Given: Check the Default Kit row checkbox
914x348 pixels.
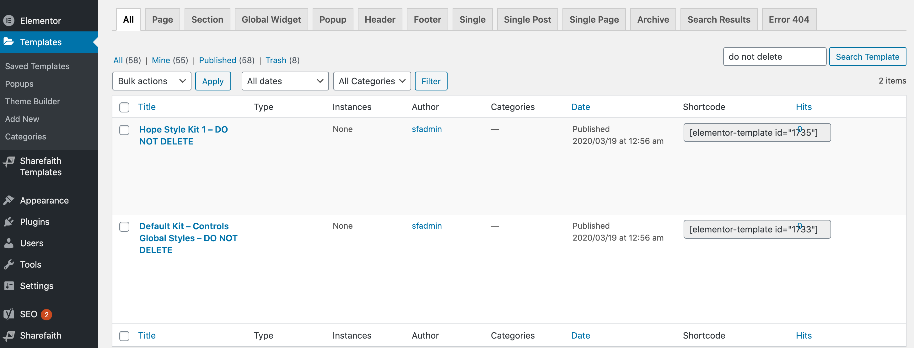Looking at the screenshot, I should click(124, 226).
